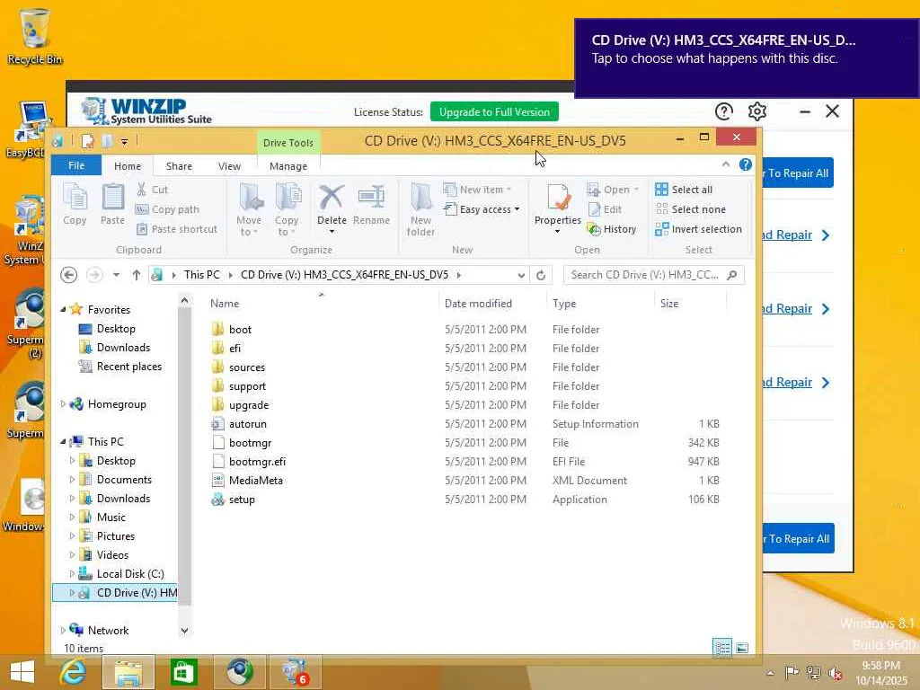Select the bootmgr.efi file

tap(257, 461)
